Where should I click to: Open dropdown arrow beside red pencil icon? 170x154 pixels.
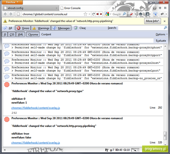(x=135, y=14)
